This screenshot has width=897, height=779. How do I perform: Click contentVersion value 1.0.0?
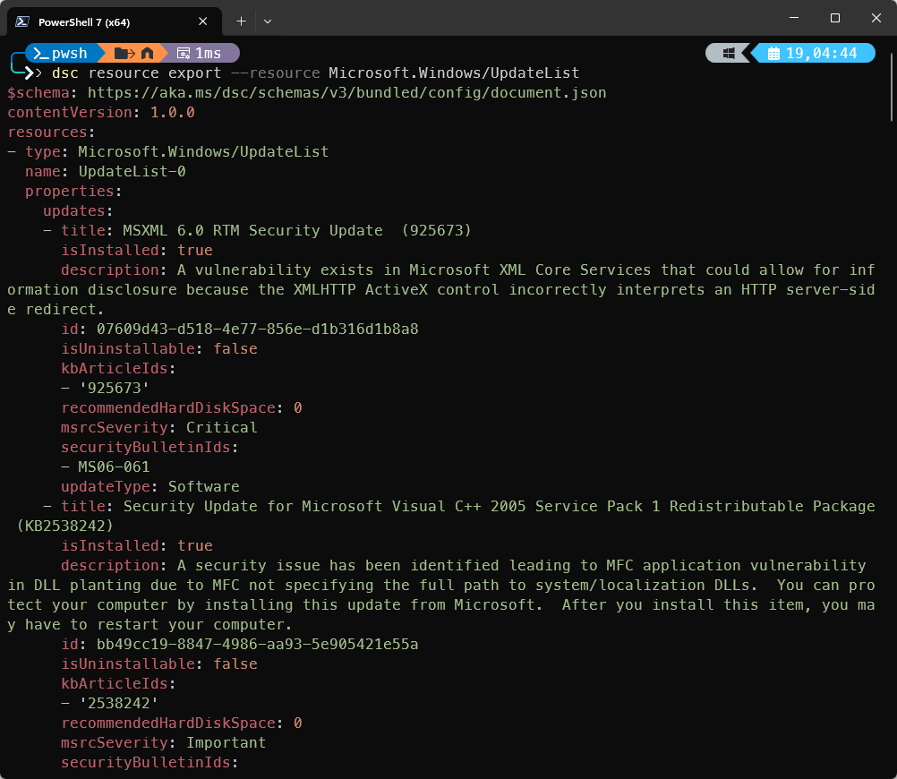[172, 112]
